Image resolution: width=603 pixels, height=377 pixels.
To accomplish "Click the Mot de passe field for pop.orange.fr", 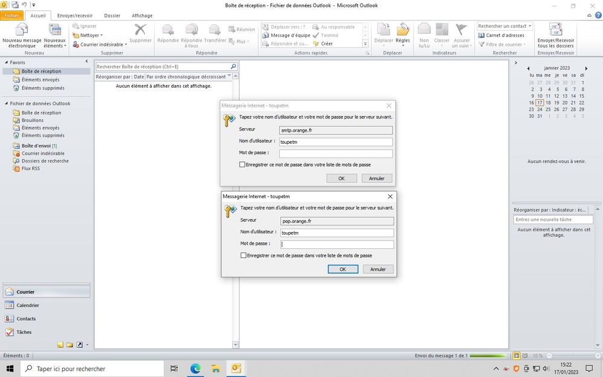I will (x=337, y=245).
